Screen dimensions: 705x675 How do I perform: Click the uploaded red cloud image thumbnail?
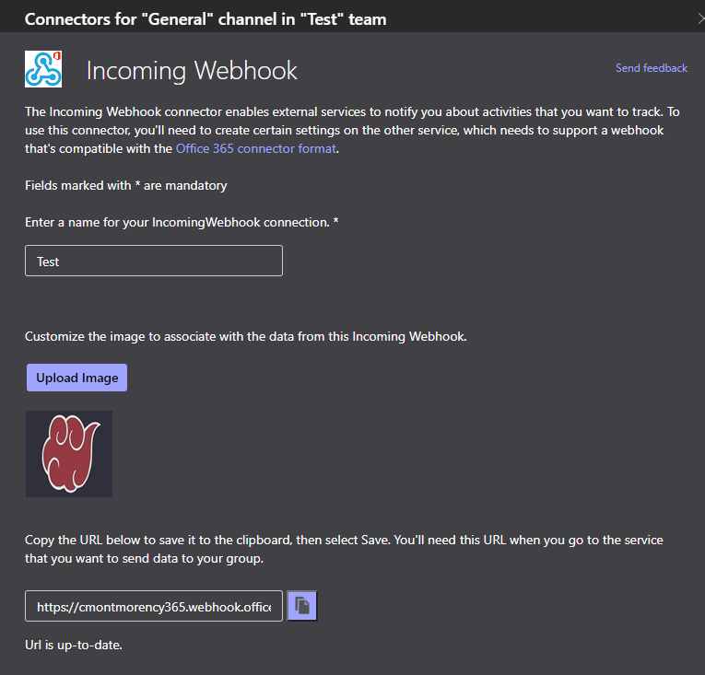click(69, 453)
